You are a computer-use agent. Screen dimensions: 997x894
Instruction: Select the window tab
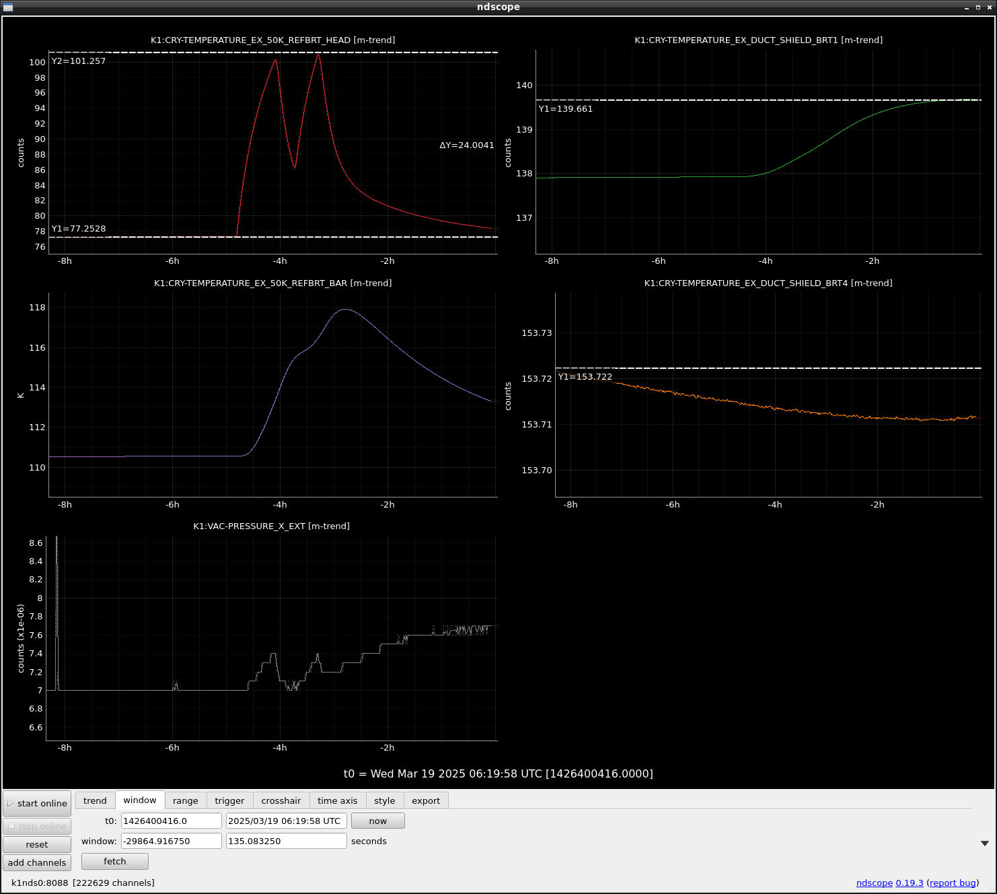(140, 800)
